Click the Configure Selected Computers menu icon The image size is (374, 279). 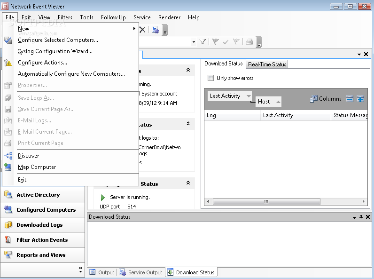pos(8,40)
